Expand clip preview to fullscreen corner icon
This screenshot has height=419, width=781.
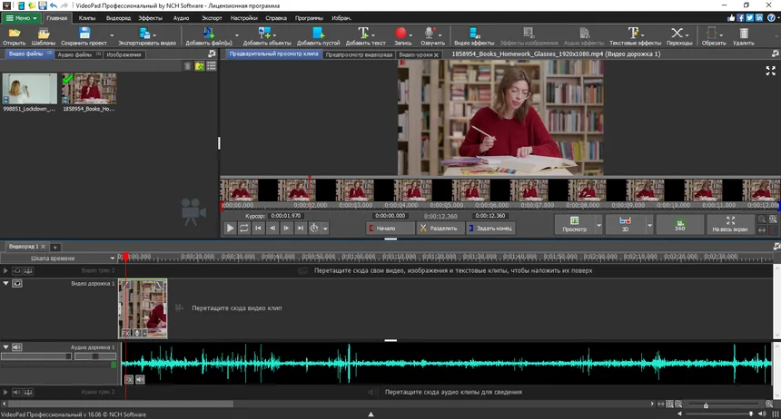pos(770,71)
